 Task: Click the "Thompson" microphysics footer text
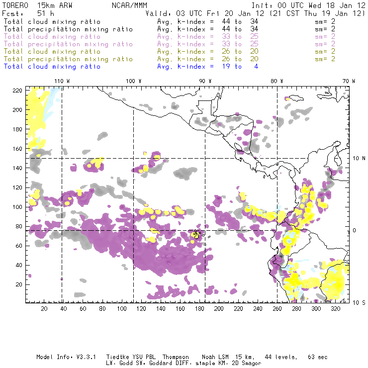pos(176,358)
